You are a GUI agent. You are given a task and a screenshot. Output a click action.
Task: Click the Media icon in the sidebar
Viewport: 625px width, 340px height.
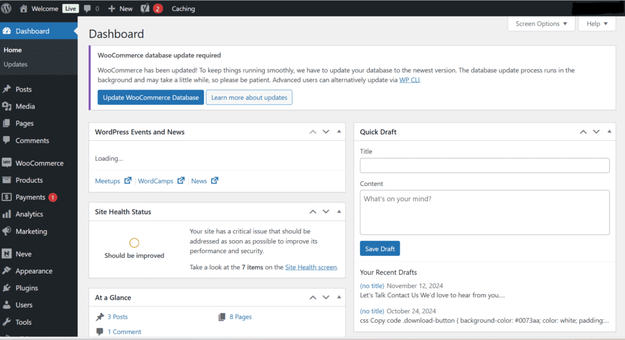click(x=7, y=106)
